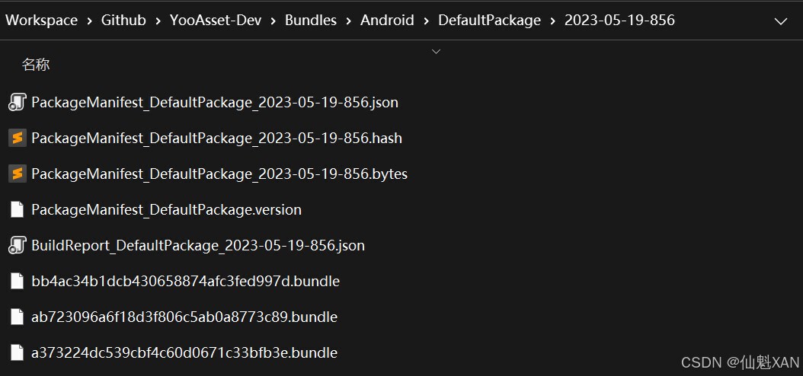Sort files by the 名称 column header
803x376 pixels.
[x=36, y=65]
